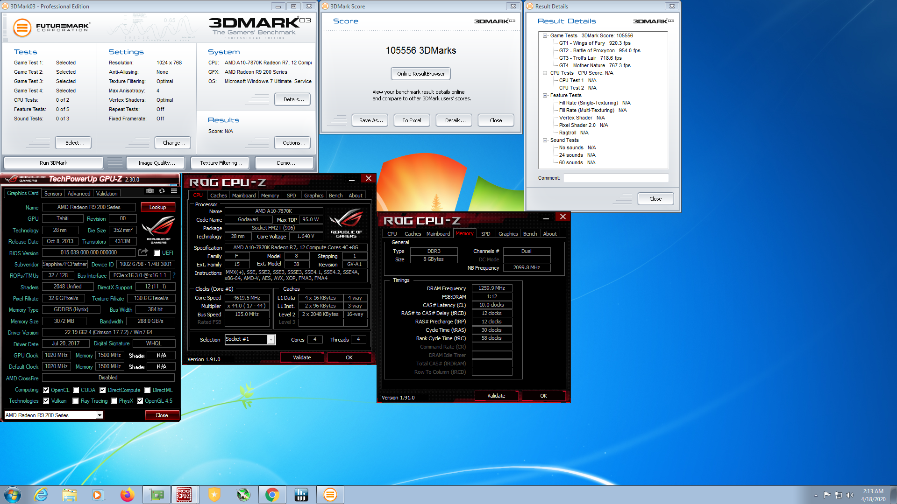
Task: Click the GPU-Z refresh icon
Action: coord(162,191)
